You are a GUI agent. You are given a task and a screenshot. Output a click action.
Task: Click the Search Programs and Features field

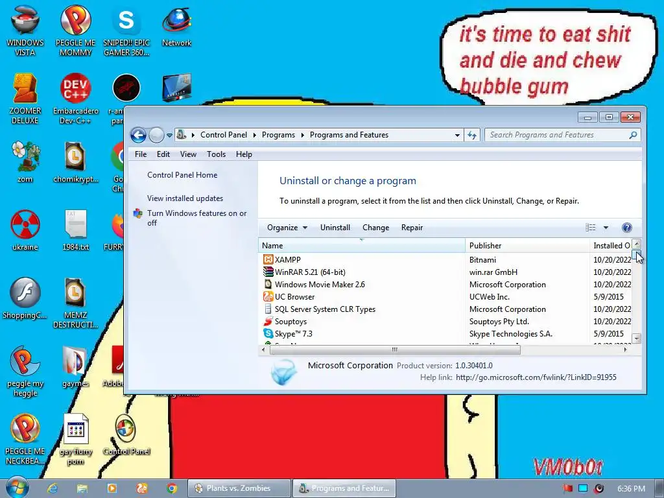point(562,135)
